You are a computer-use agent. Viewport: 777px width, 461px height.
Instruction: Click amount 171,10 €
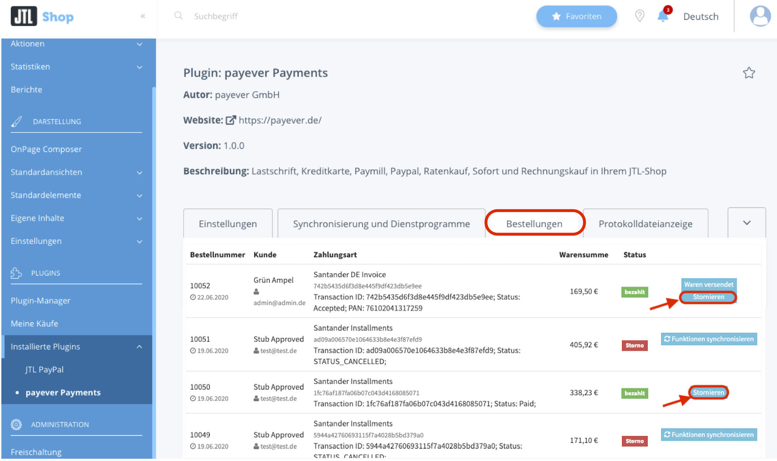pyautogui.click(x=584, y=441)
